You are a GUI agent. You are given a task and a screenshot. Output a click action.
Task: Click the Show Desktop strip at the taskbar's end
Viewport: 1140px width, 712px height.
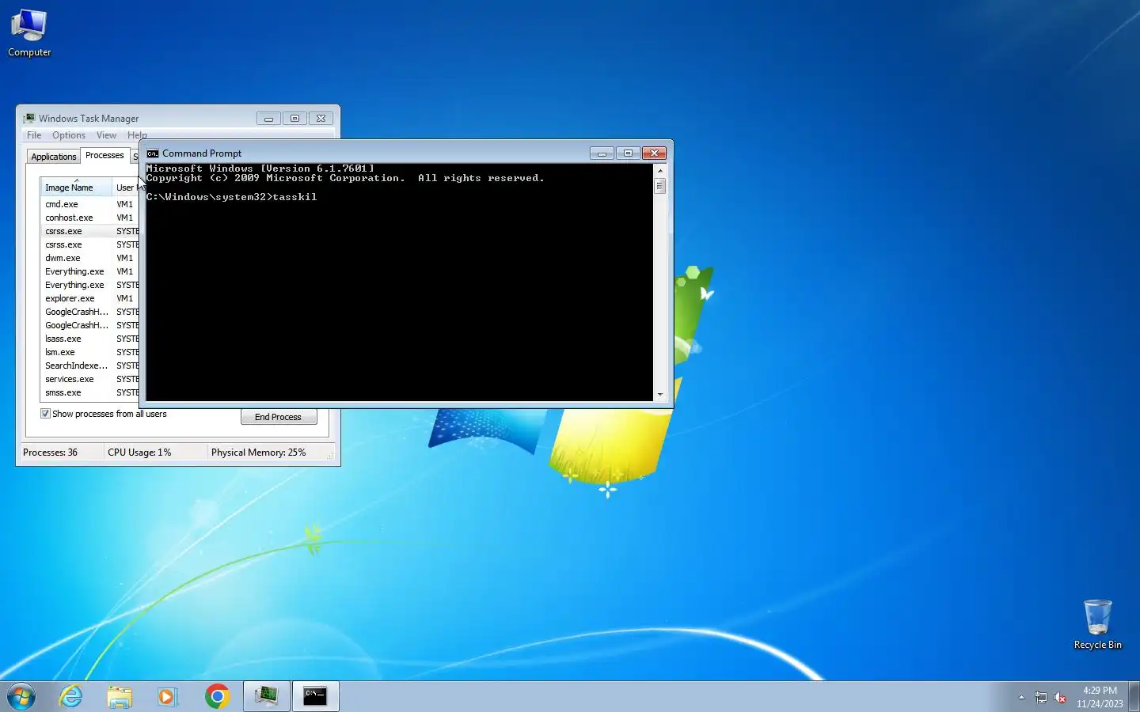coord(1134,697)
